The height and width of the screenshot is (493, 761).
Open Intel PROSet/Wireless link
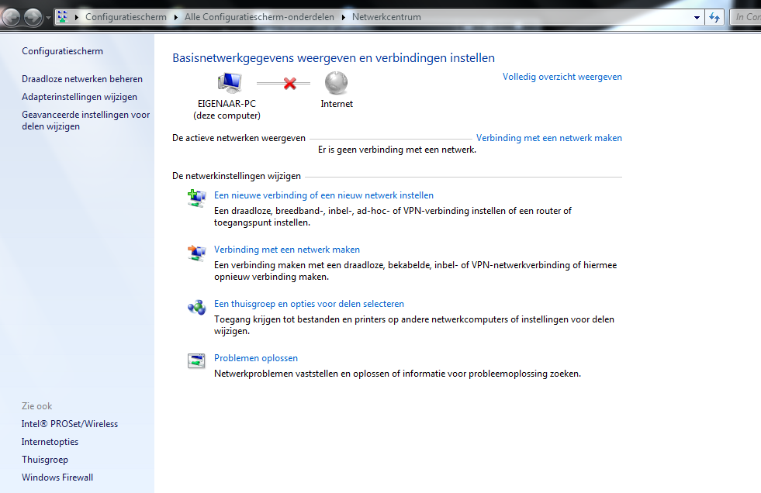pos(69,424)
